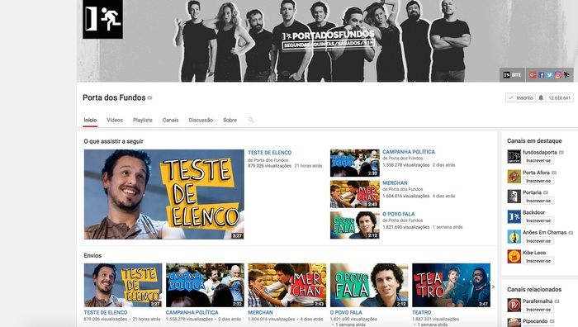This screenshot has height=327, width=578.
Task: Select the Início tab
Action: pos(90,121)
